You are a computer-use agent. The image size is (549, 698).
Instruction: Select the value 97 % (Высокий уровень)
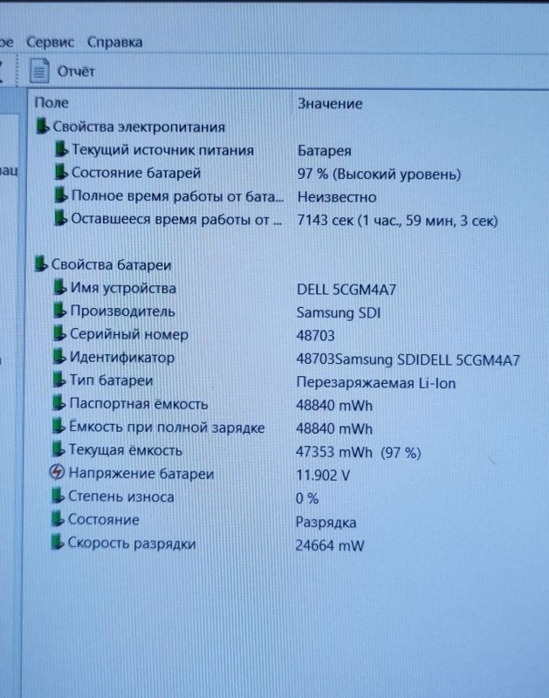point(379,174)
